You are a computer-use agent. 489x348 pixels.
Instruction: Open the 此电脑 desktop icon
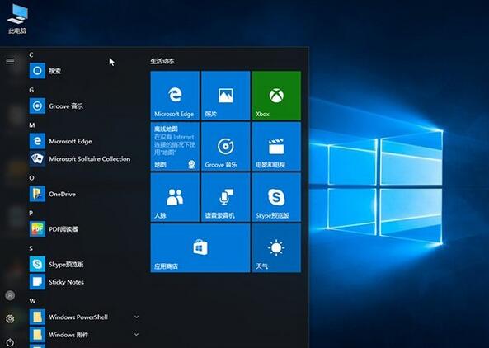[17, 19]
